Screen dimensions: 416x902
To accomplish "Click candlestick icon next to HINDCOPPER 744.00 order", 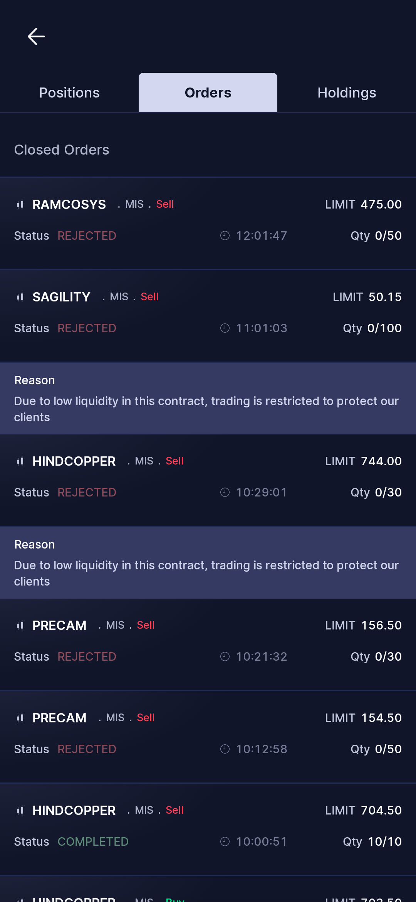I will click(x=20, y=461).
